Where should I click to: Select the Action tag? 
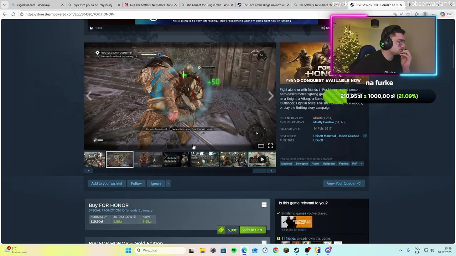(315, 164)
